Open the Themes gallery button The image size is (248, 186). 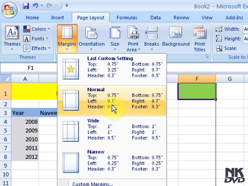12,38
